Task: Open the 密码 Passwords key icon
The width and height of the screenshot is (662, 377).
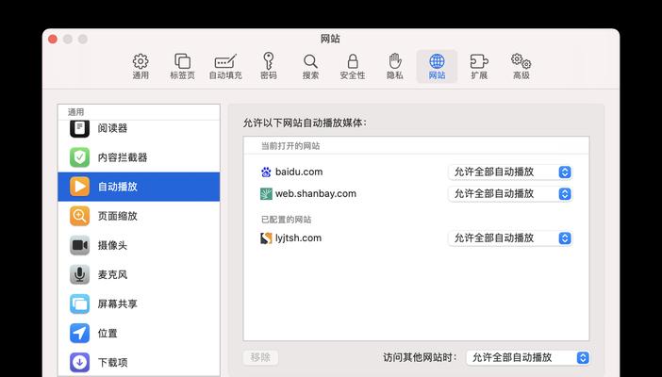Action: pyautogui.click(x=268, y=66)
